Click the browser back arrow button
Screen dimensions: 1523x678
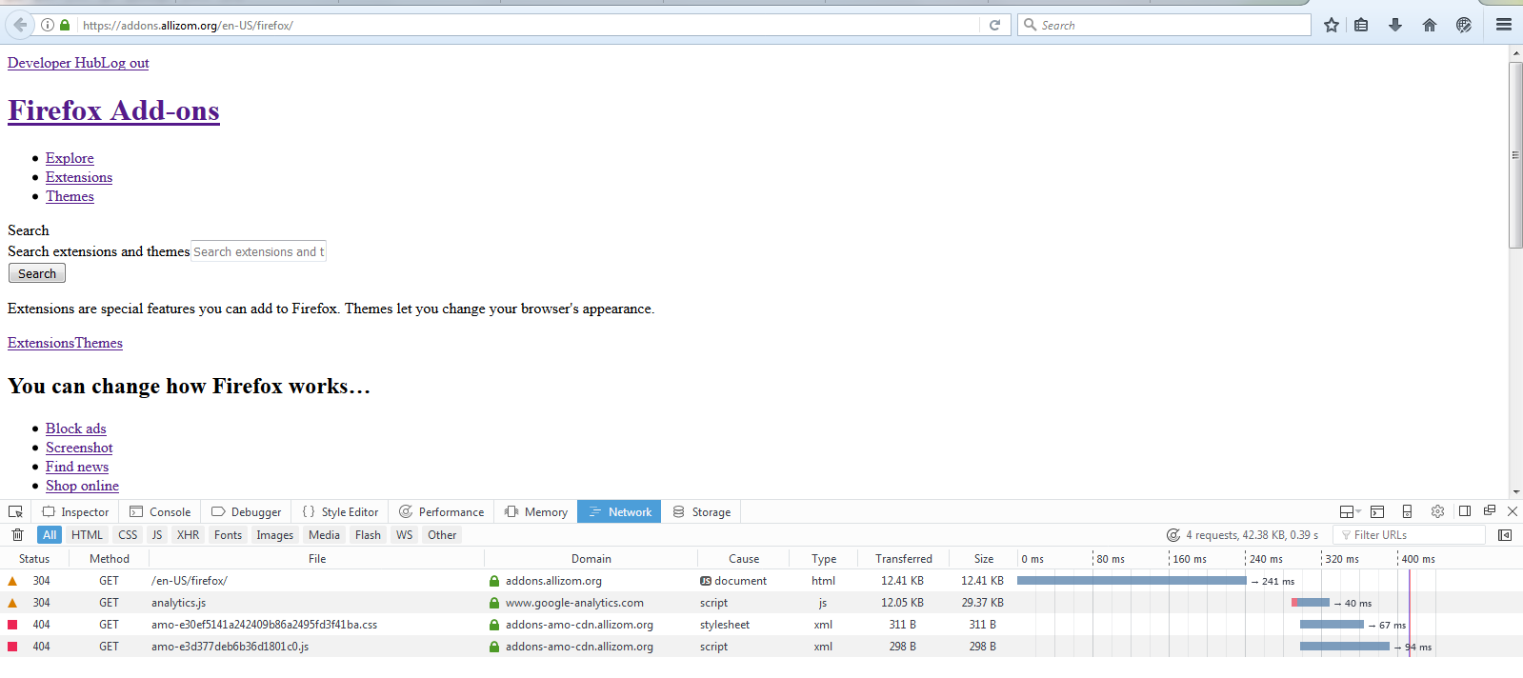[20, 25]
